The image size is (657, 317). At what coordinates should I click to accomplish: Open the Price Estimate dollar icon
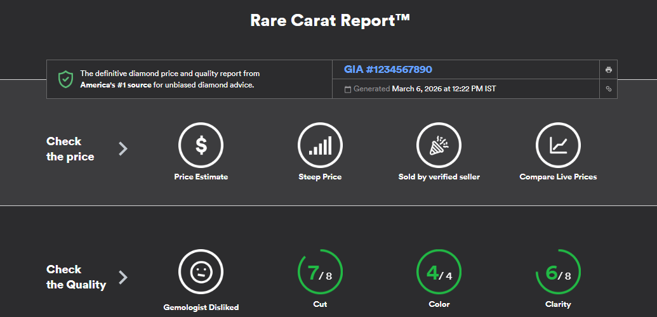tap(201, 145)
